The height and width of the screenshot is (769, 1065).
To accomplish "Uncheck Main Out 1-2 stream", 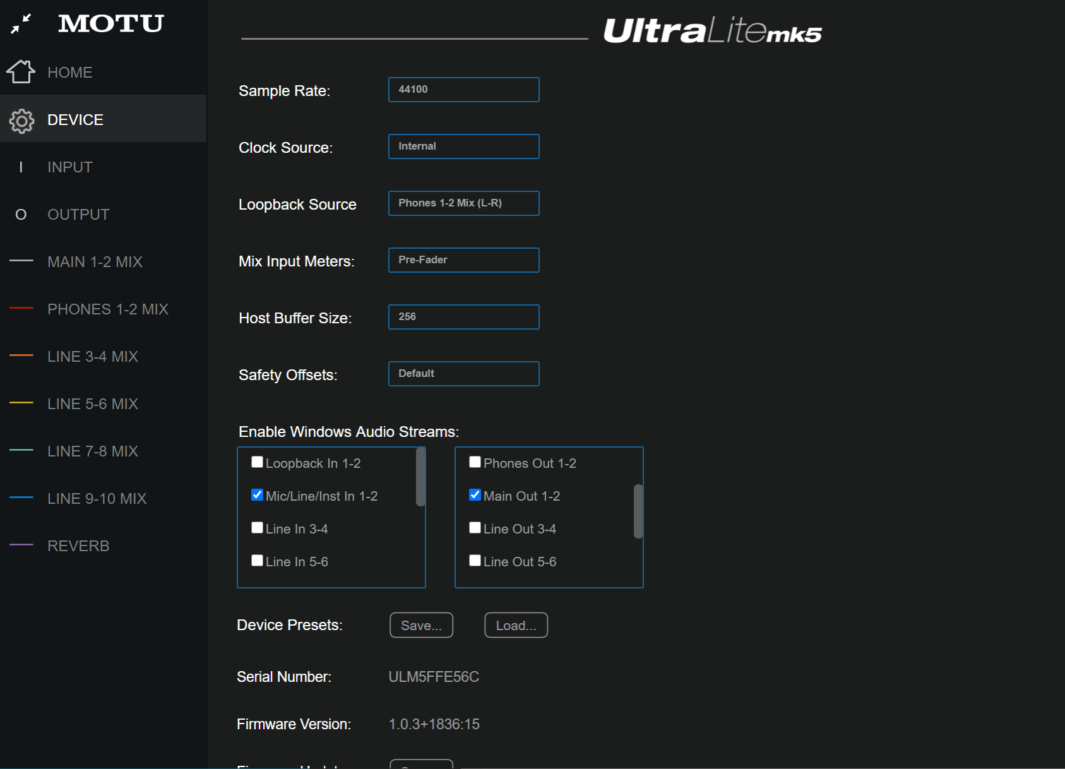I will point(475,495).
